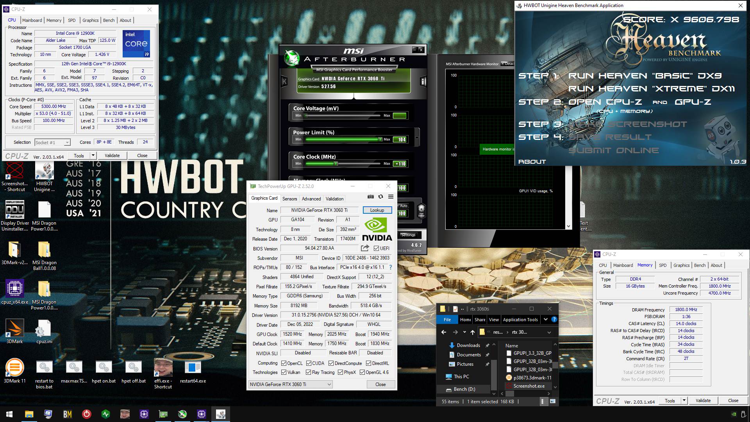Open the Display Driver Uninstaller icon

pyautogui.click(x=15, y=216)
